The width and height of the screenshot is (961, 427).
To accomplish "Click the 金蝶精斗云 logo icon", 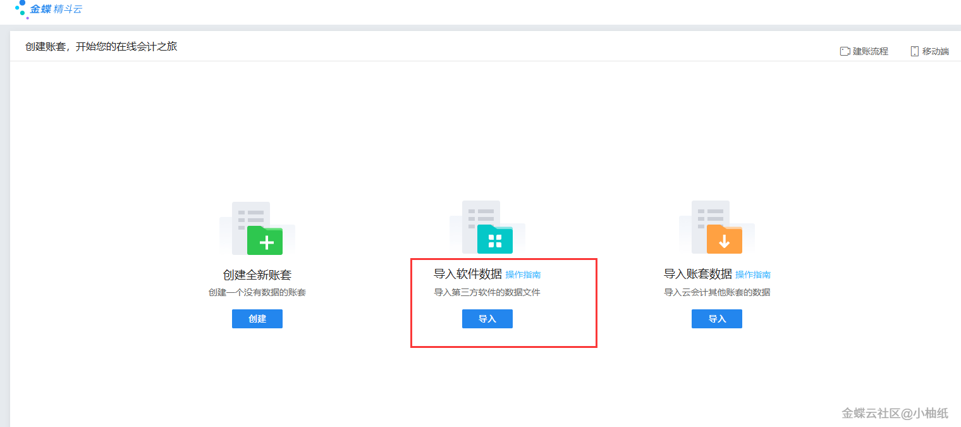I will (x=21, y=9).
